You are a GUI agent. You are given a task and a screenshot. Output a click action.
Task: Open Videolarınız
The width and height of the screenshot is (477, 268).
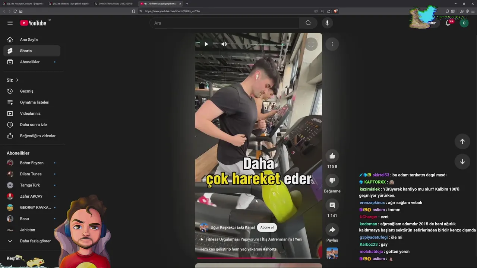click(32, 114)
